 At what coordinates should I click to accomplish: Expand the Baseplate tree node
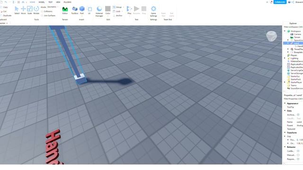[x=288, y=52]
